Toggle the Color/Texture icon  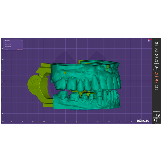click(x=156, y=80)
